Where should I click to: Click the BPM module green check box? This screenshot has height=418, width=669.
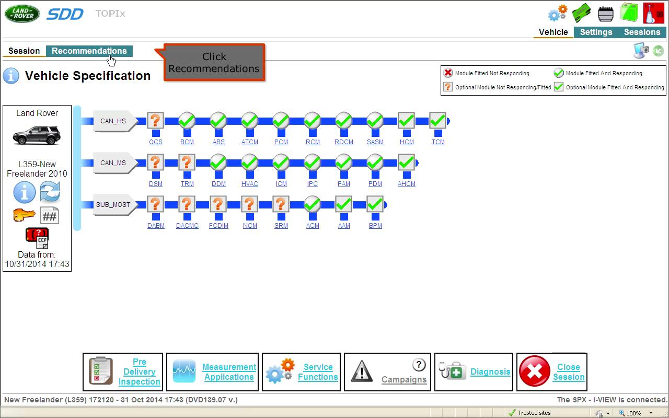[x=375, y=205]
